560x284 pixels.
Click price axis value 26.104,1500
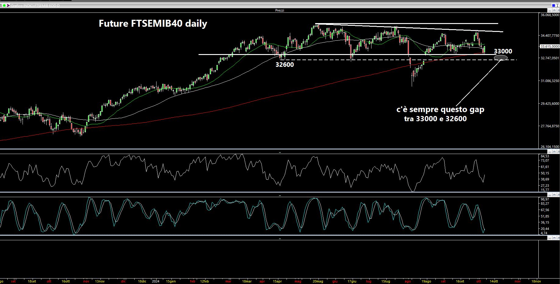coord(550,147)
